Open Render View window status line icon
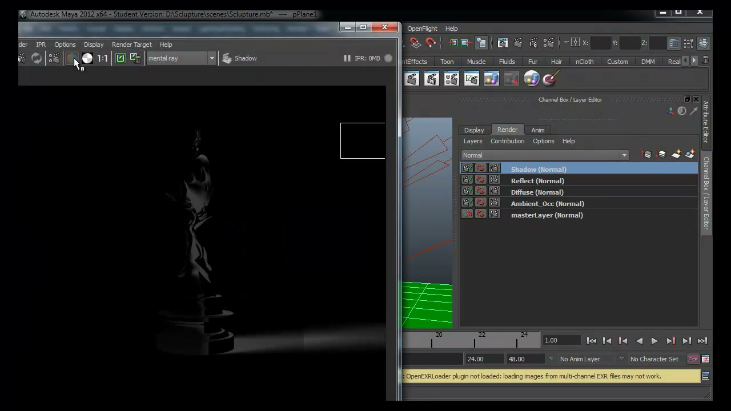 coord(503,43)
